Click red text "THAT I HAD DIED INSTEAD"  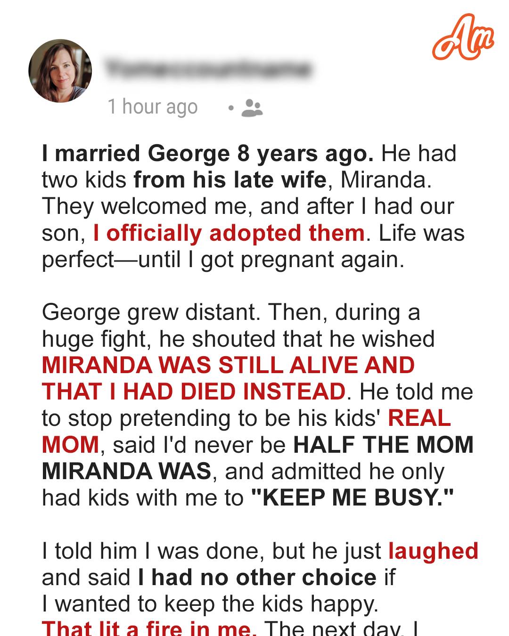point(194,391)
